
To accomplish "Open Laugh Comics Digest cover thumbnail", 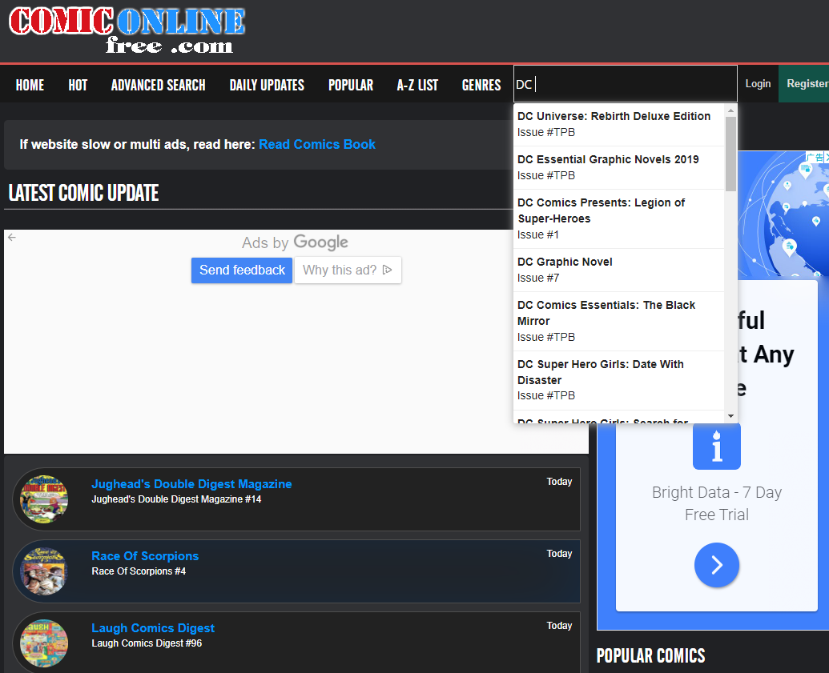I will pyautogui.click(x=43, y=642).
